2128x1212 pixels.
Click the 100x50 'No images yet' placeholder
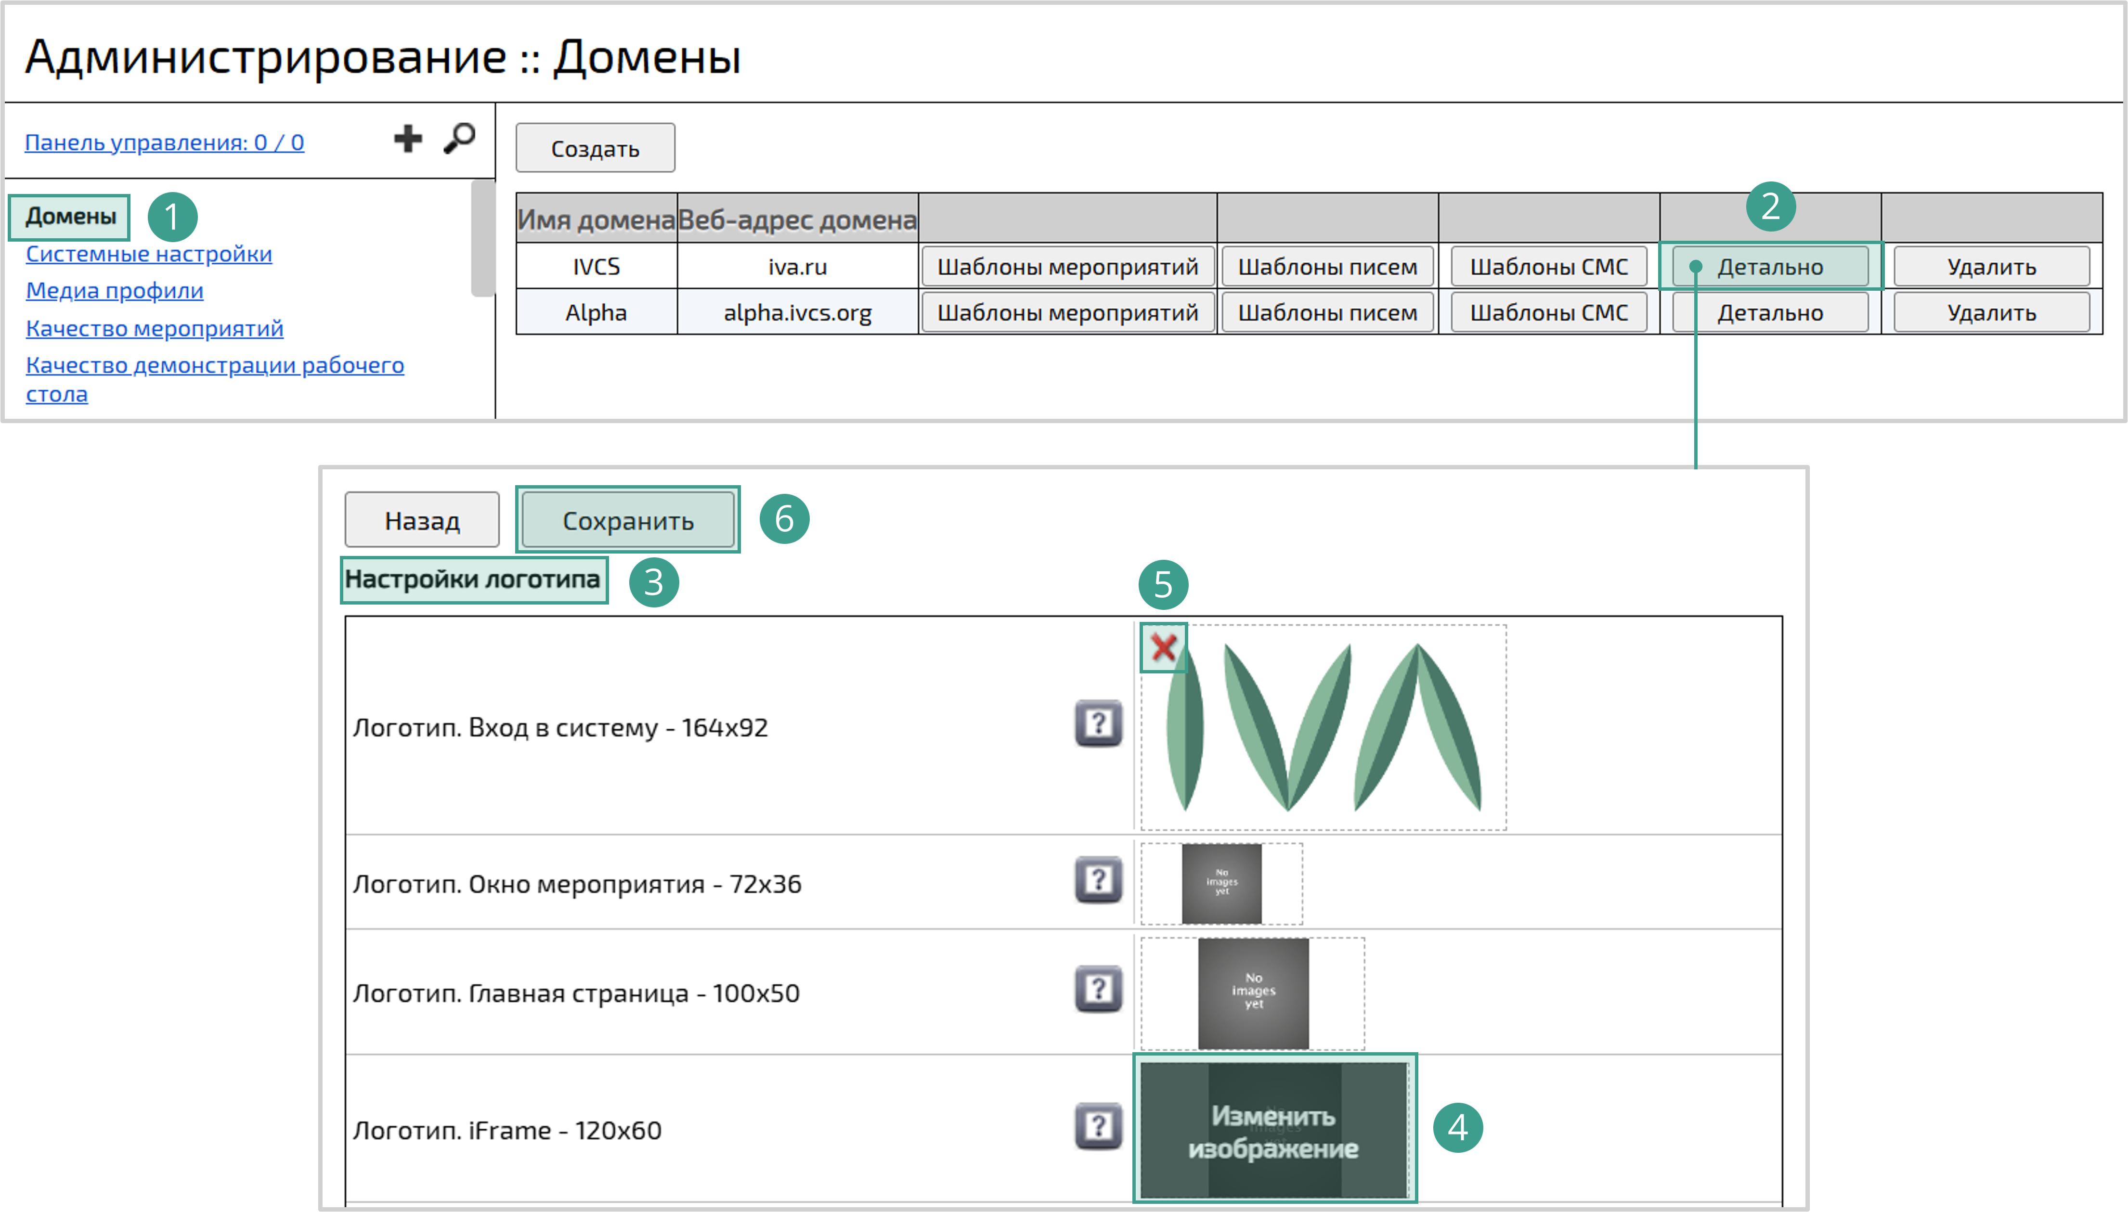tap(1253, 992)
